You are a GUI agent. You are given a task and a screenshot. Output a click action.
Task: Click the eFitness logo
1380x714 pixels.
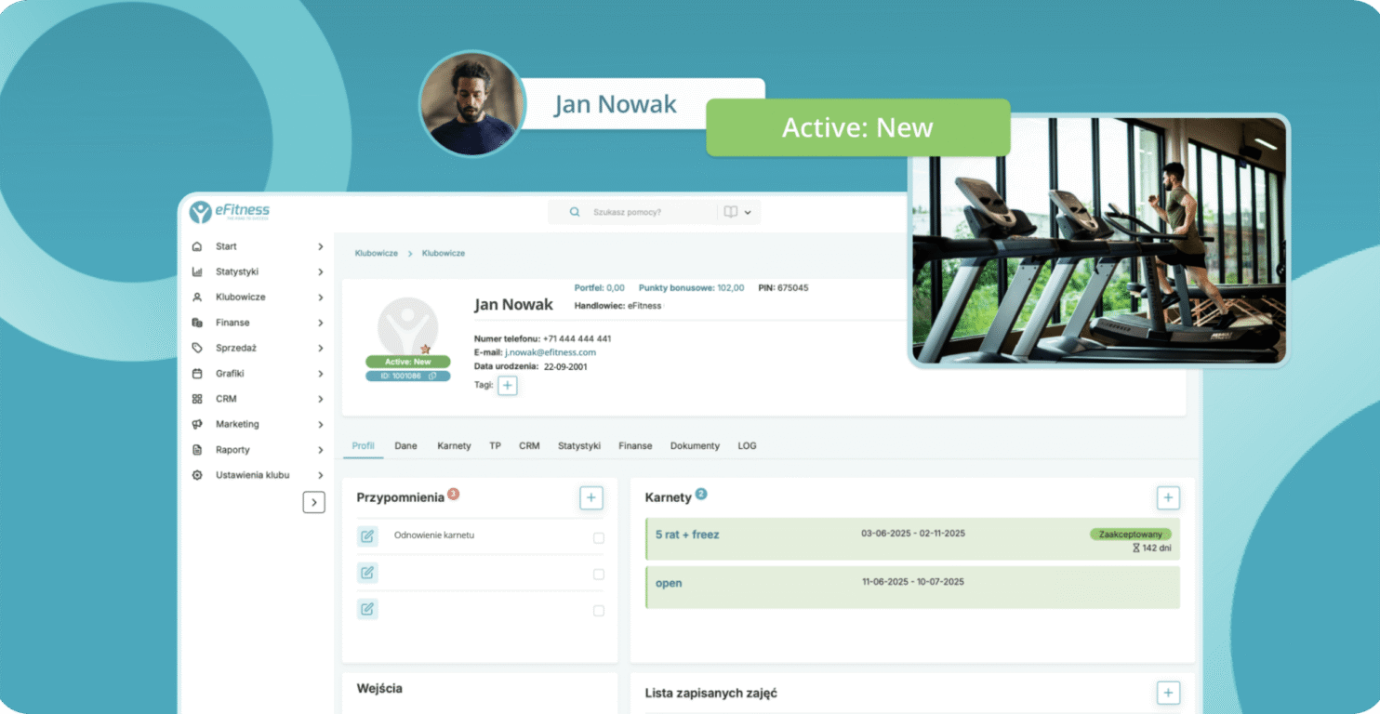tap(229, 212)
